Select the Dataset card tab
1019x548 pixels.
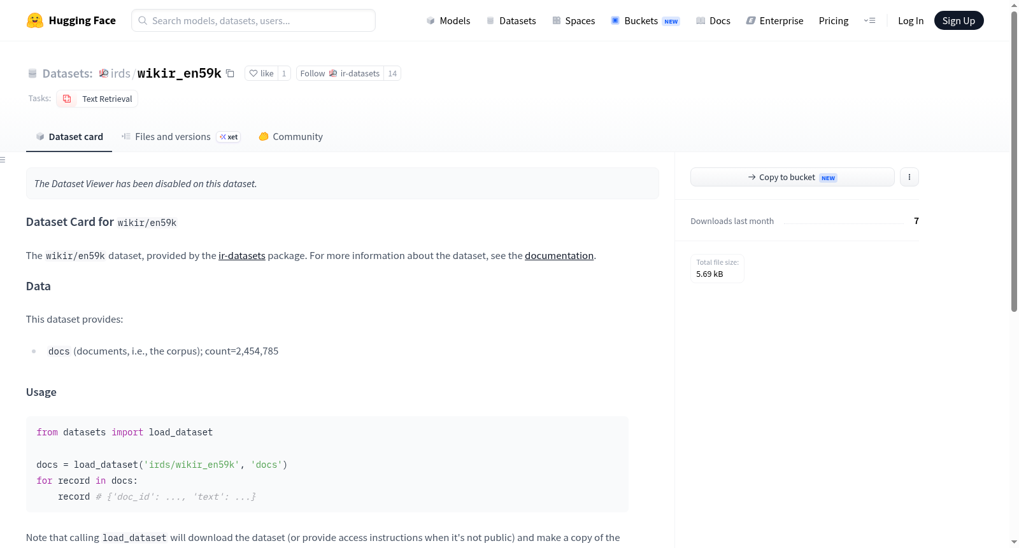tap(69, 136)
